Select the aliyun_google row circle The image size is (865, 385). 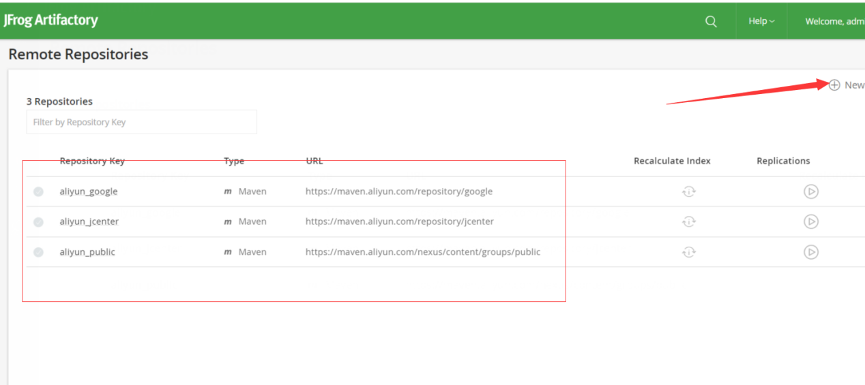[38, 191]
